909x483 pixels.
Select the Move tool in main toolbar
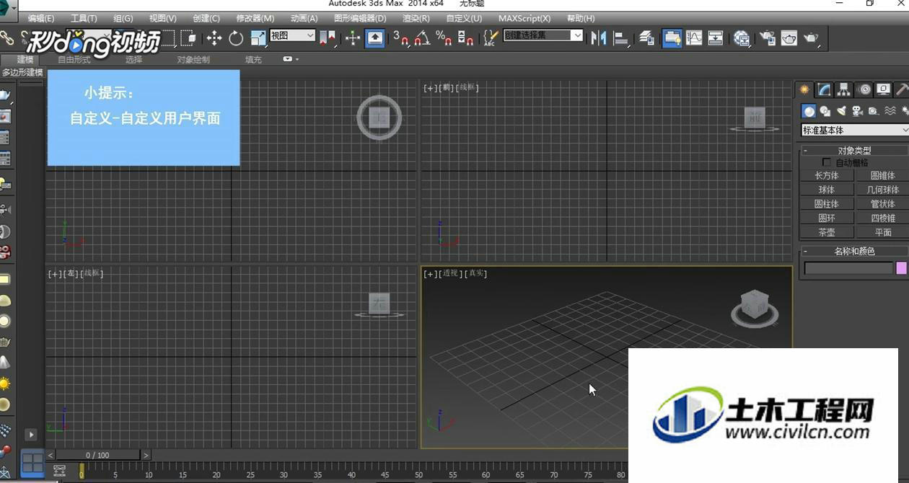click(214, 38)
